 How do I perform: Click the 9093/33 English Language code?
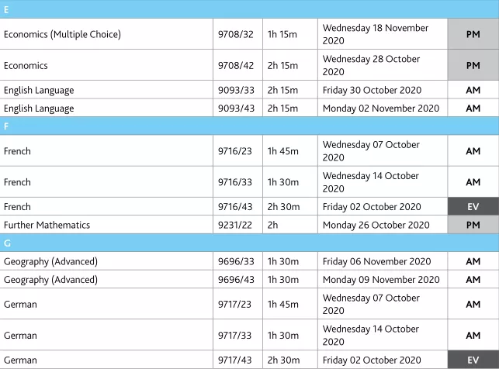[237, 90]
